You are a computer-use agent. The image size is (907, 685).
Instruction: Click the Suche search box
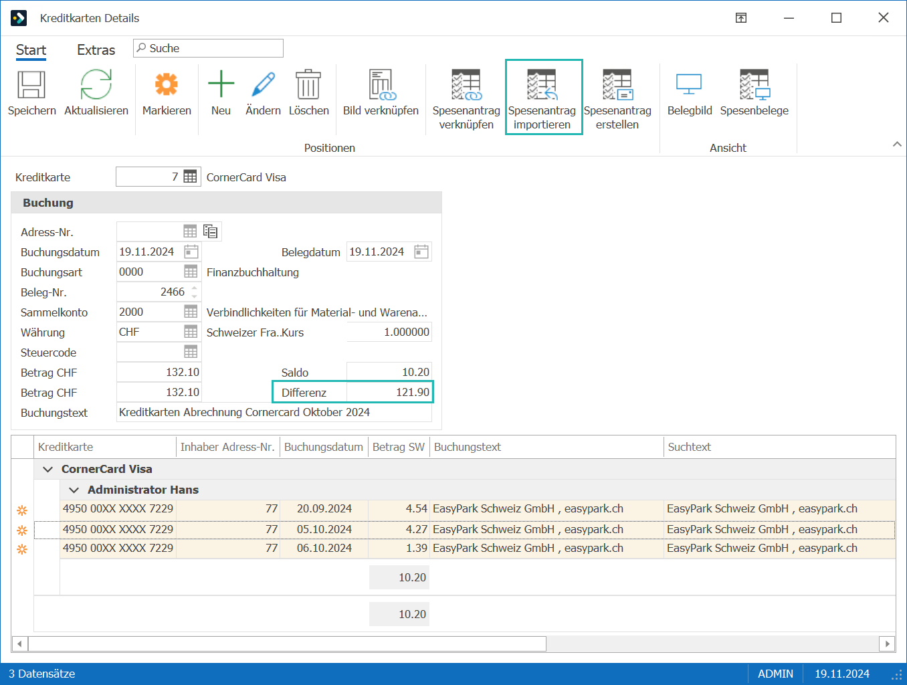[208, 48]
